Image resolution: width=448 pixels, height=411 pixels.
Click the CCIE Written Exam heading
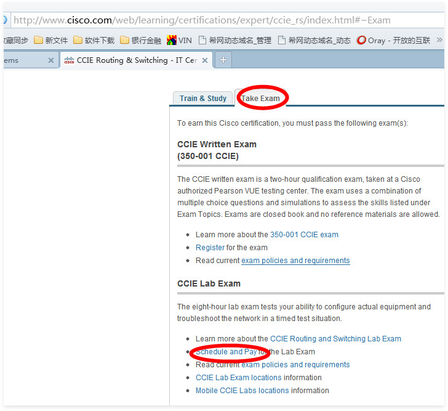click(217, 150)
